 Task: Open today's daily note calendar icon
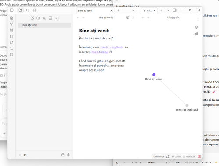click(x=11, y=36)
